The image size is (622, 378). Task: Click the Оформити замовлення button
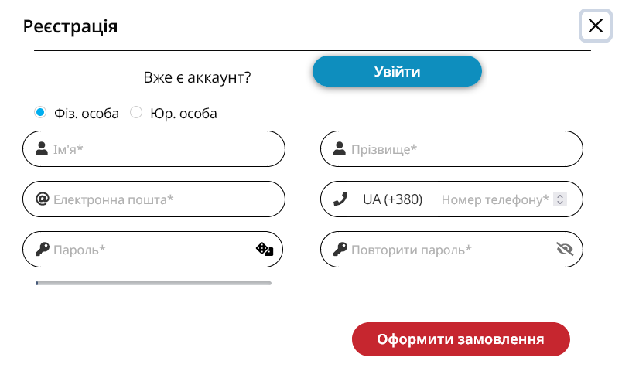[x=460, y=339]
